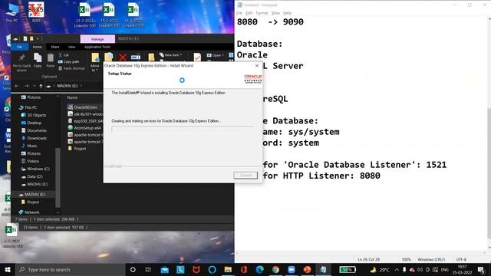Click Paste shortcut in Explorer ribbon

(x=71, y=68)
